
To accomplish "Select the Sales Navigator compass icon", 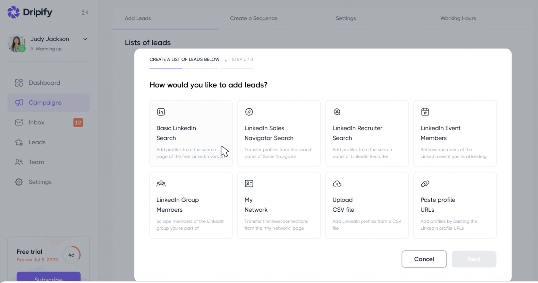I will pos(249,112).
